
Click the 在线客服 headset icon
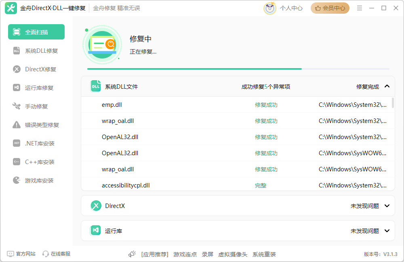point(46,254)
